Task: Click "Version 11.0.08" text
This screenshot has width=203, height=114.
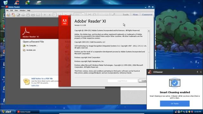Action: (x=80, y=25)
